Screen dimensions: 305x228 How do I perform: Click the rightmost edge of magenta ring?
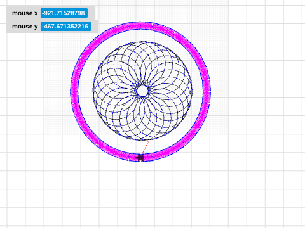(x=207, y=91)
